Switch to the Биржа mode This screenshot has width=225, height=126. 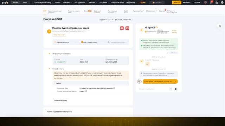click(15, 2)
